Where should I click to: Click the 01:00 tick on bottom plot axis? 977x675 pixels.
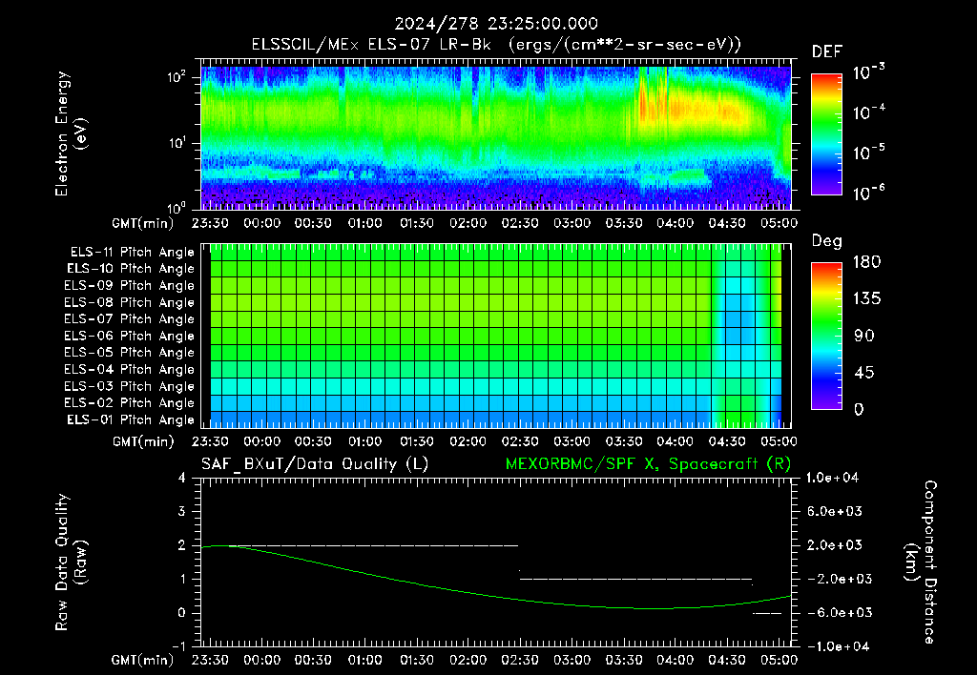click(x=365, y=660)
